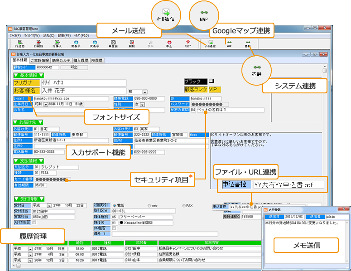Image resolution: width=351 pixels, height=271 pixels.
Task: Open the 性別 dropdown showing 女
Action: (x=142, y=104)
